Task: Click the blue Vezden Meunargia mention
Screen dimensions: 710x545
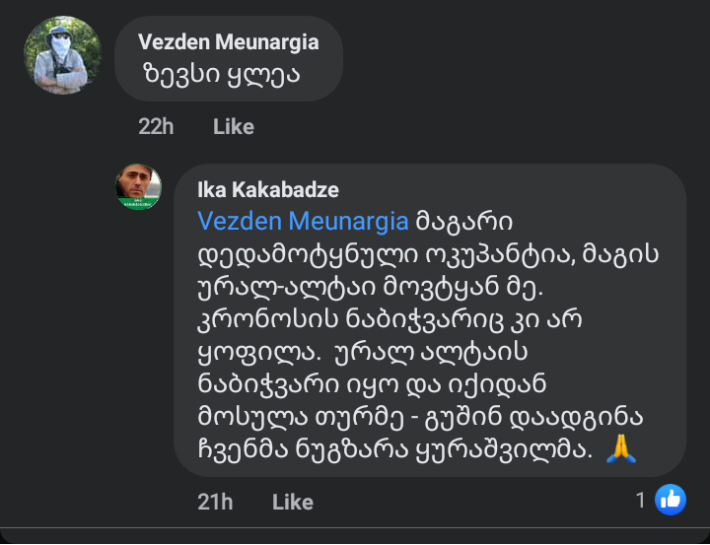Action: point(303,220)
